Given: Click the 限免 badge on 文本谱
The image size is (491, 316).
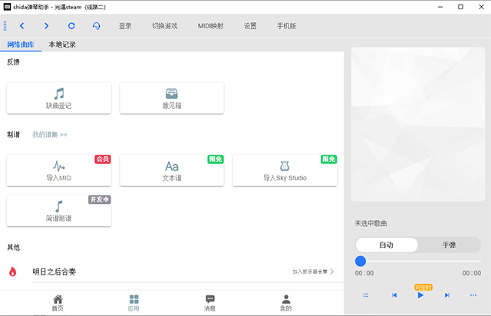Looking at the screenshot, I should [216, 159].
